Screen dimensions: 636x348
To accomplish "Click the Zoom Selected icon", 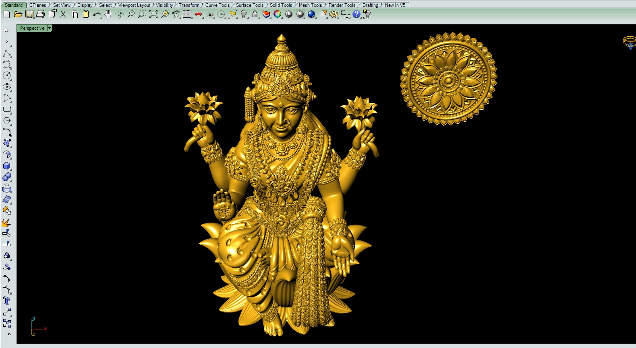I will click(165, 14).
